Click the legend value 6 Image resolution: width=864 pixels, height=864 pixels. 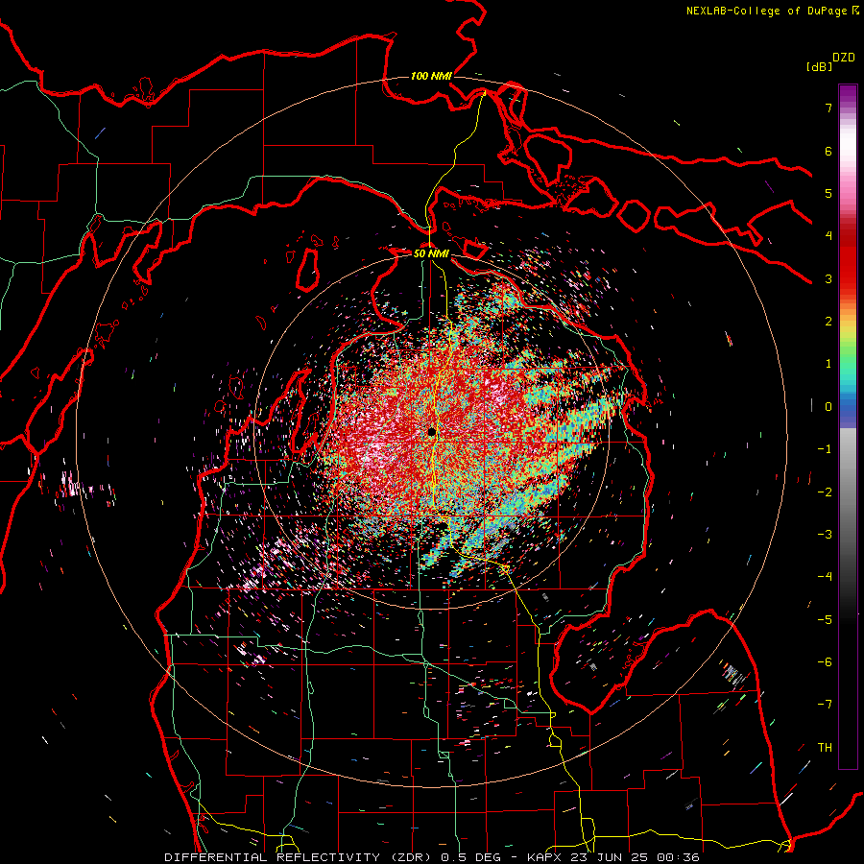(x=828, y=151)
